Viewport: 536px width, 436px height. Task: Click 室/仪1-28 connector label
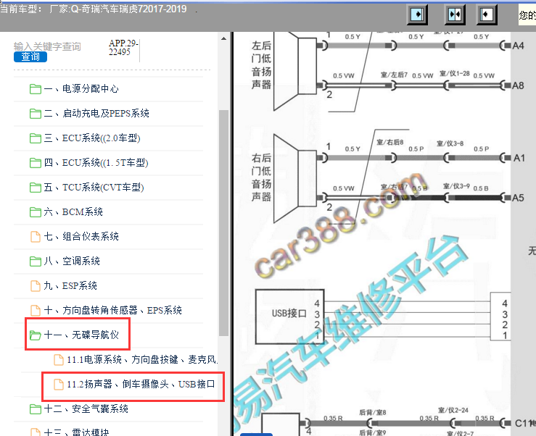454,73
